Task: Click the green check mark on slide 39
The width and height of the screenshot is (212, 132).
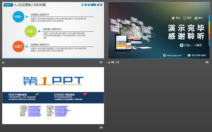Action: click(37, 94)
